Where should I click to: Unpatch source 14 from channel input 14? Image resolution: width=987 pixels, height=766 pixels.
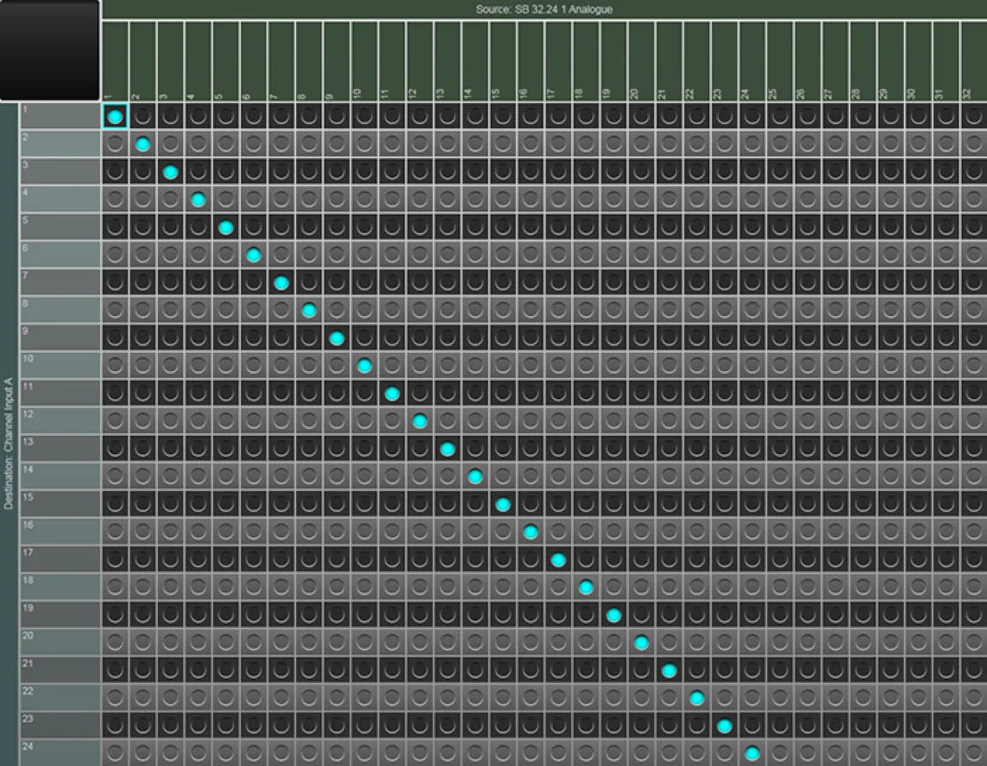(x=475, y=477)
